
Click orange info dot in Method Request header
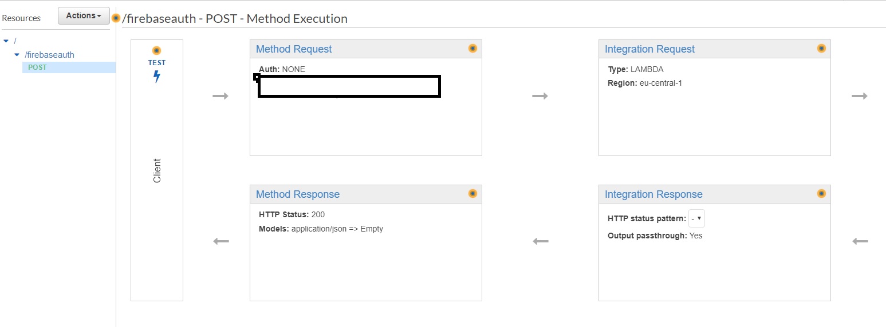[x=472, y=49]
